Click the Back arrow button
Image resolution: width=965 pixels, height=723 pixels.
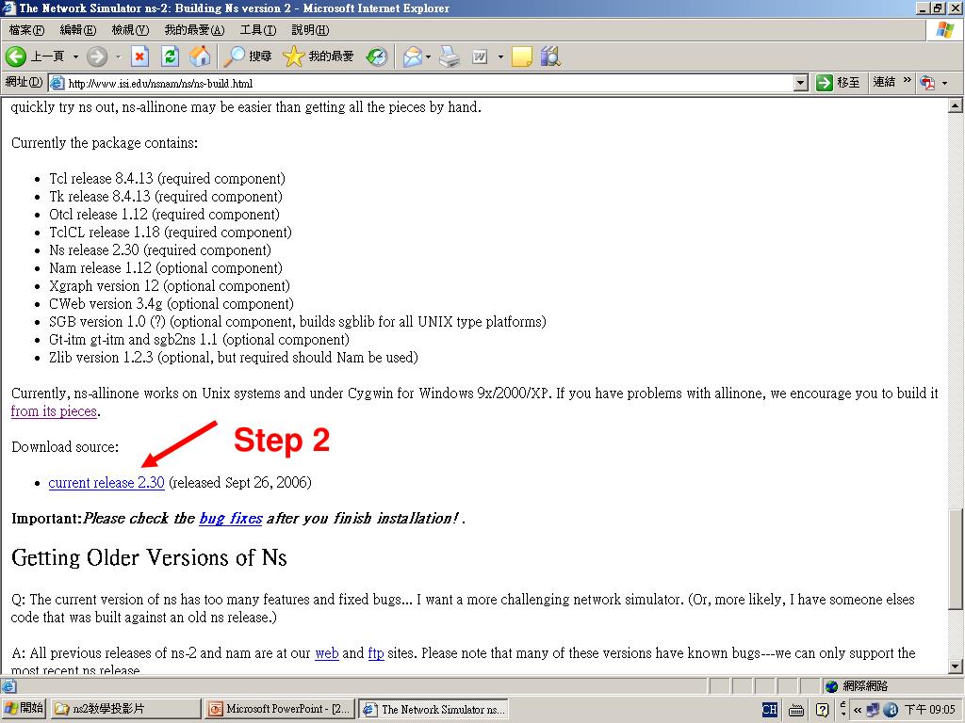[x=16, y=56]
